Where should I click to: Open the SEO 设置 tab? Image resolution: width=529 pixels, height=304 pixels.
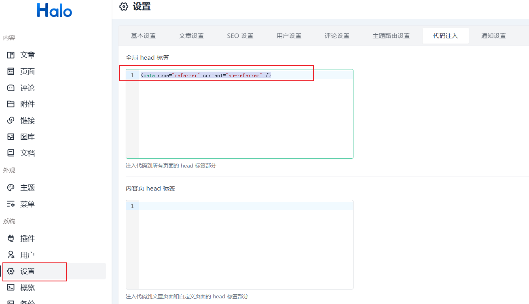pos(240,36)
